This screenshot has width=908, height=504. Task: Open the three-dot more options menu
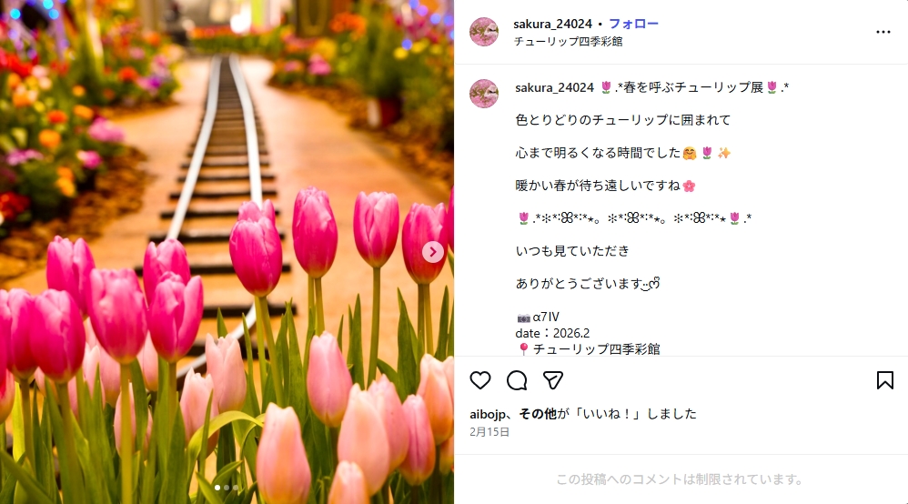[883, 32]
